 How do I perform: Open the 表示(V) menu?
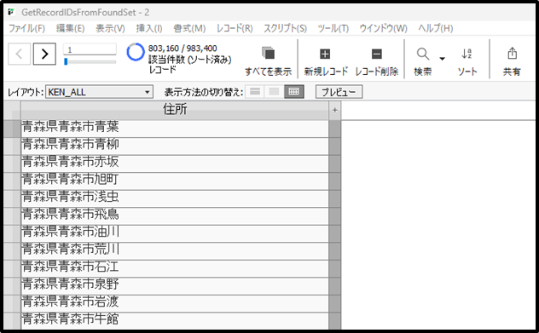pos(110,28)
